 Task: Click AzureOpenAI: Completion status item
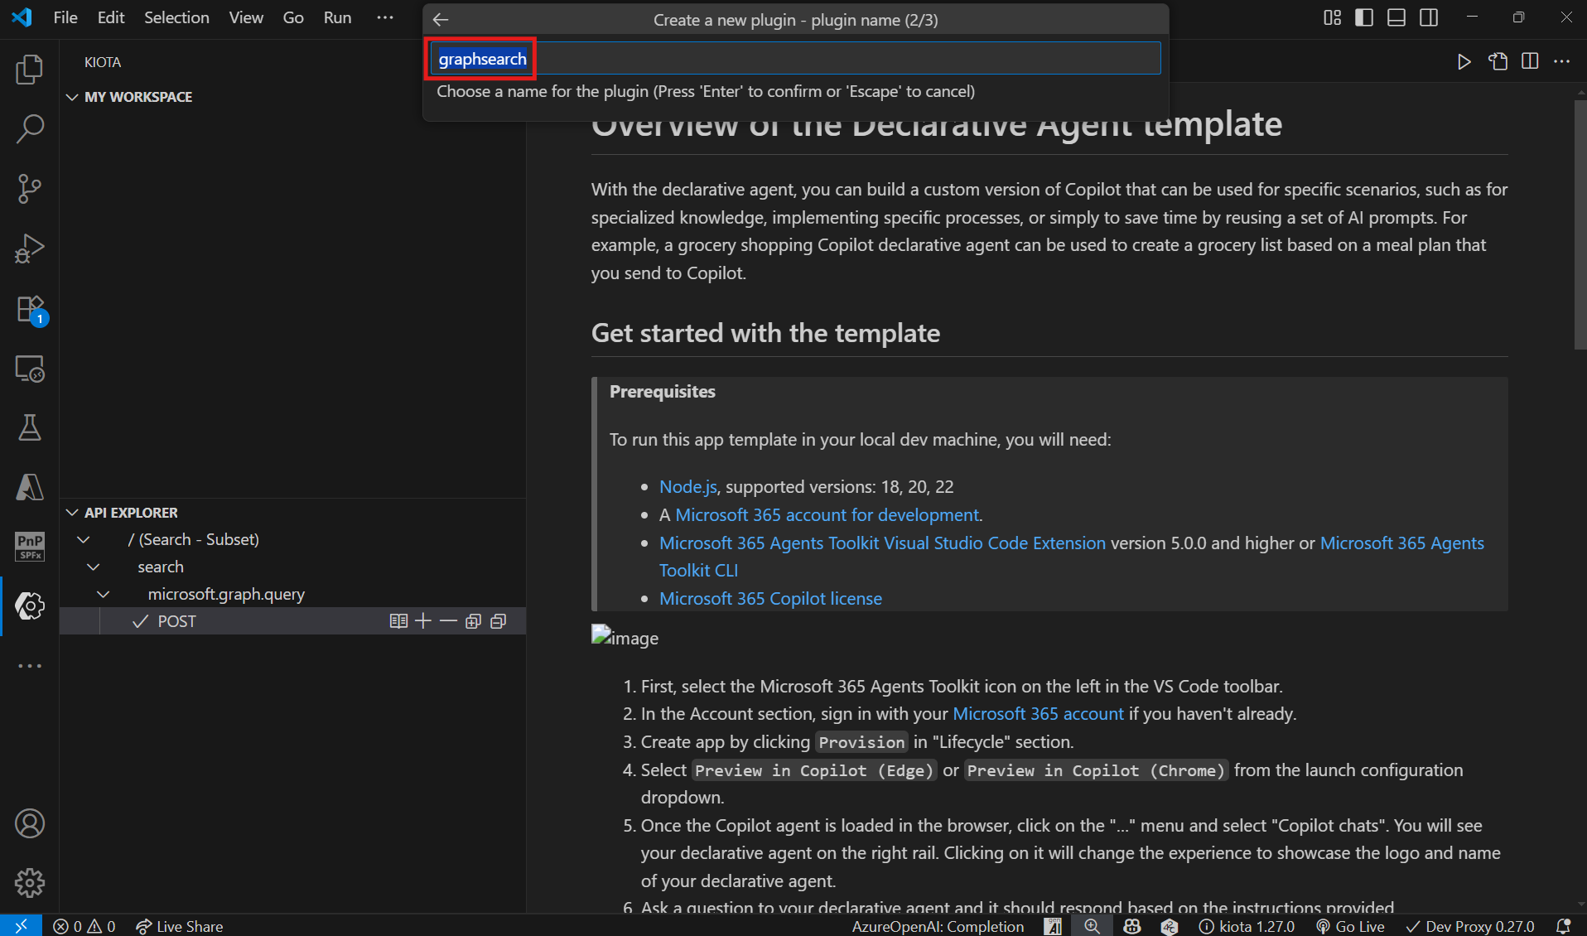click(938, 926)
